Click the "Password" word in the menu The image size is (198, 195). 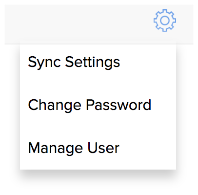coord(119,105)
